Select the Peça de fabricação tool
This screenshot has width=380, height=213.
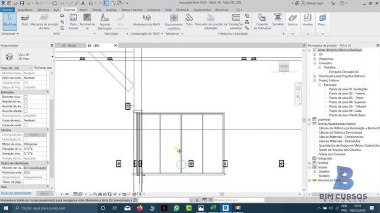coord(104,21)
